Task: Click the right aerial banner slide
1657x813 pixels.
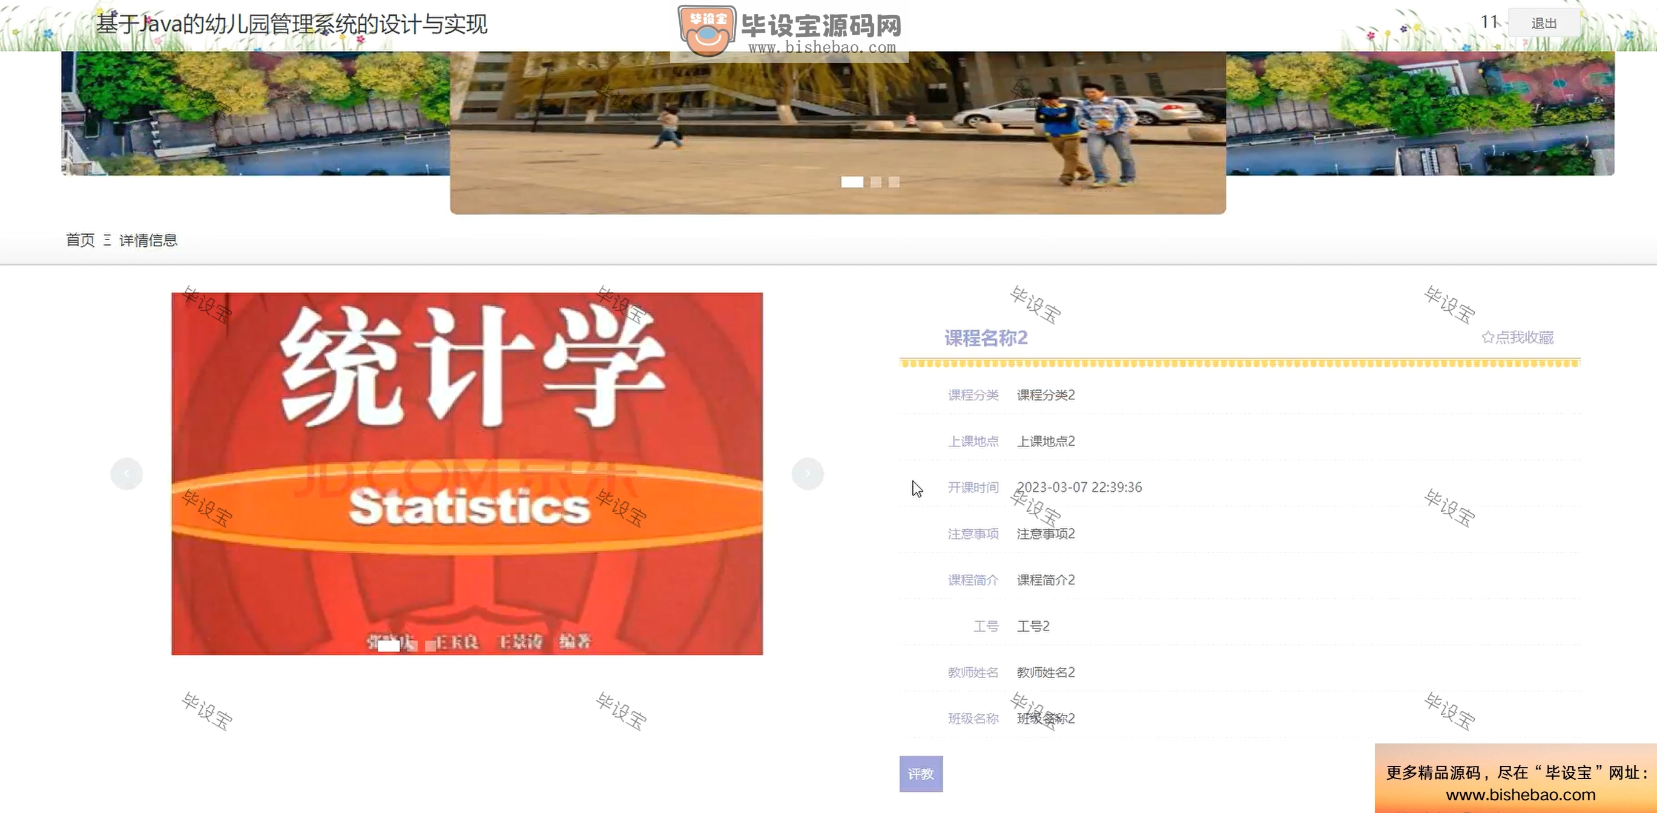Action: [x=1420, y=113]
